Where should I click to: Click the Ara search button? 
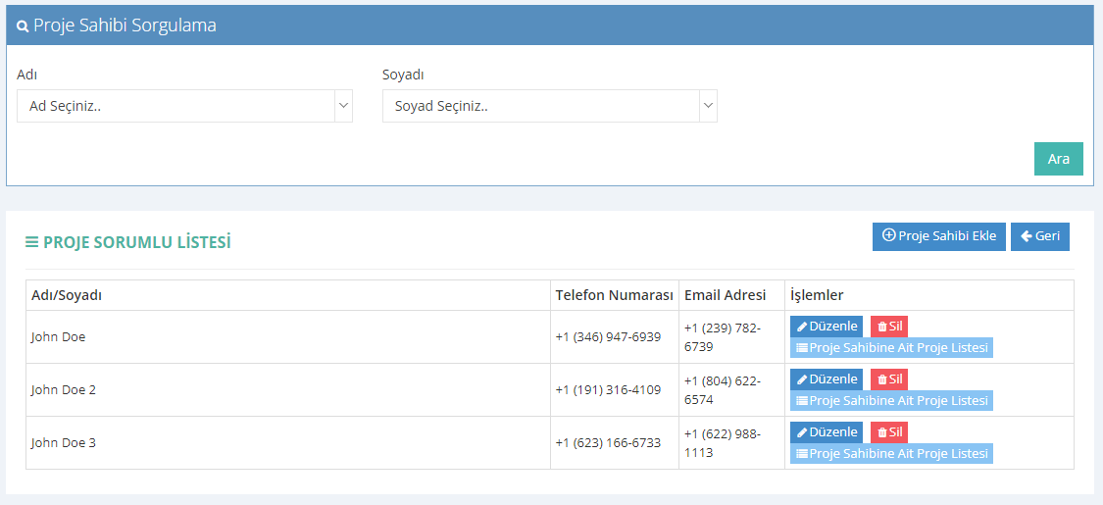coord(1058,159)
